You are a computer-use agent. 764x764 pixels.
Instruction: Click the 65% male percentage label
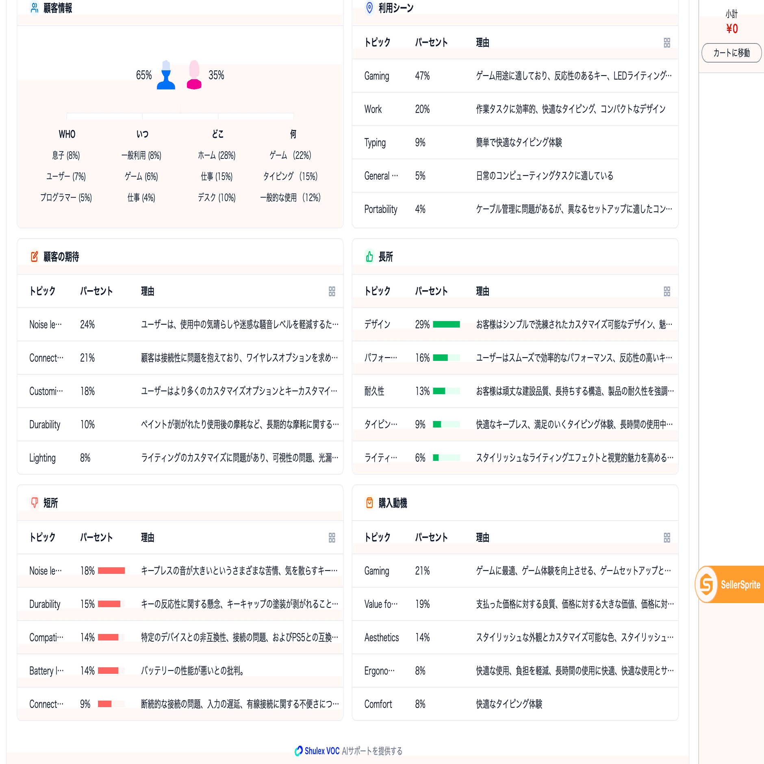point(144,75)
